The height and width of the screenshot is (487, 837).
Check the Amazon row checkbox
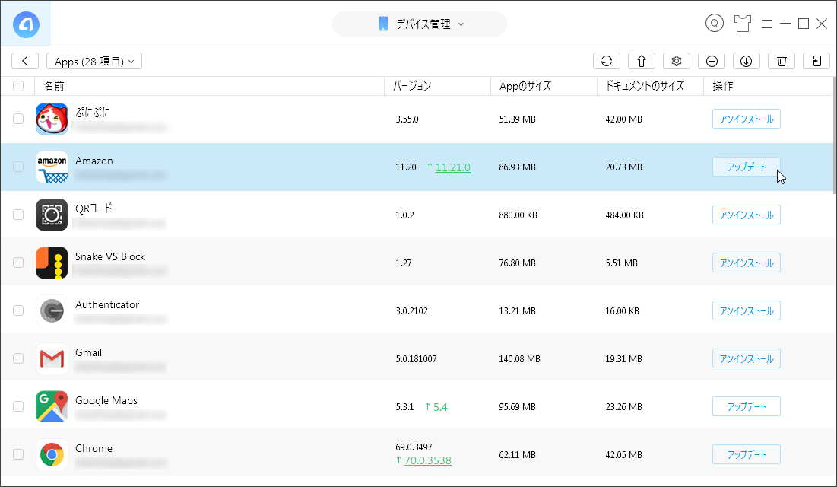tap(18, 167)
